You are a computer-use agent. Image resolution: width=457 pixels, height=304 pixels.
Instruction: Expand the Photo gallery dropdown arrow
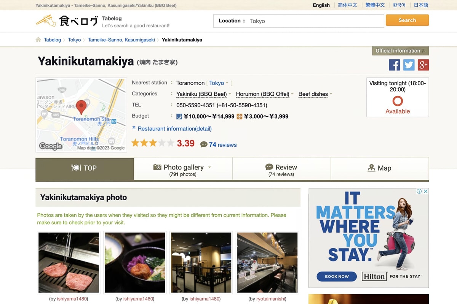[x=209, y=168]
